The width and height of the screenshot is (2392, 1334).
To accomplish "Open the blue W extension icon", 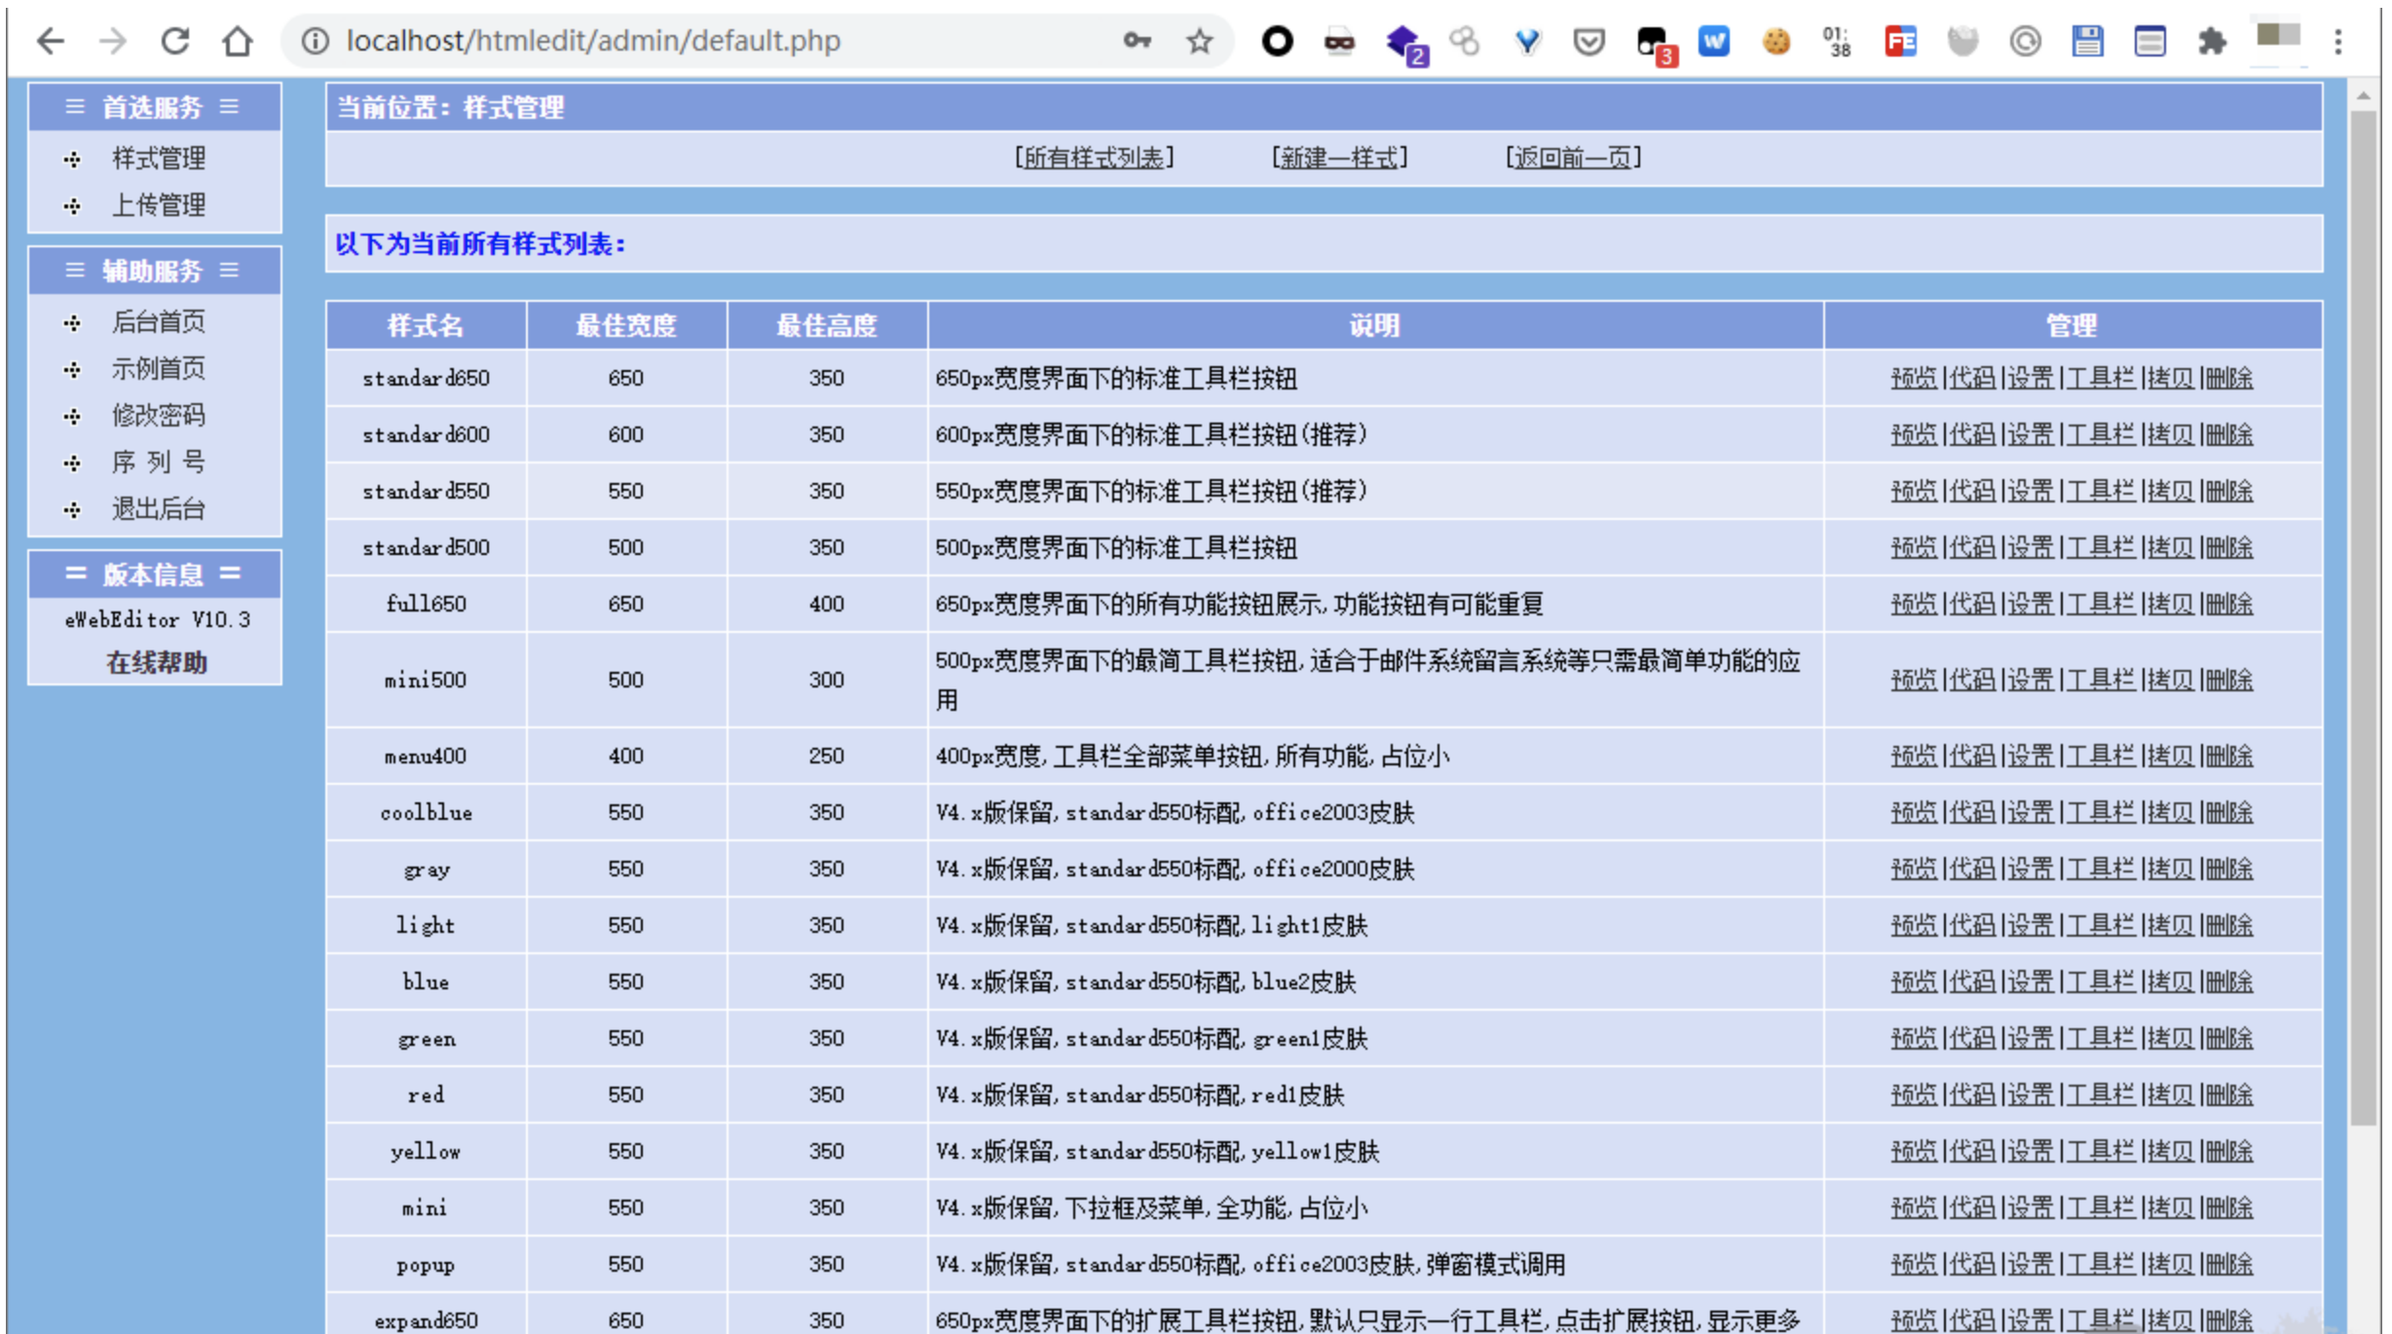I will (x=1714, y=41).
